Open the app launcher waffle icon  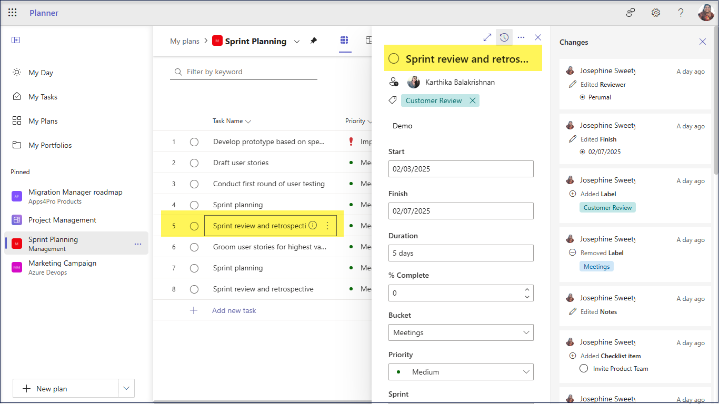pyautogui.click(x=13, y=13)
